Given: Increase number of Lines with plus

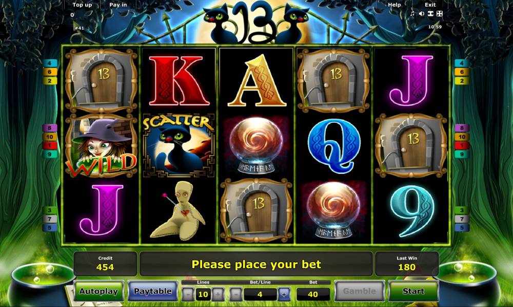Looking at the screenshot, I should pos(218,294).
